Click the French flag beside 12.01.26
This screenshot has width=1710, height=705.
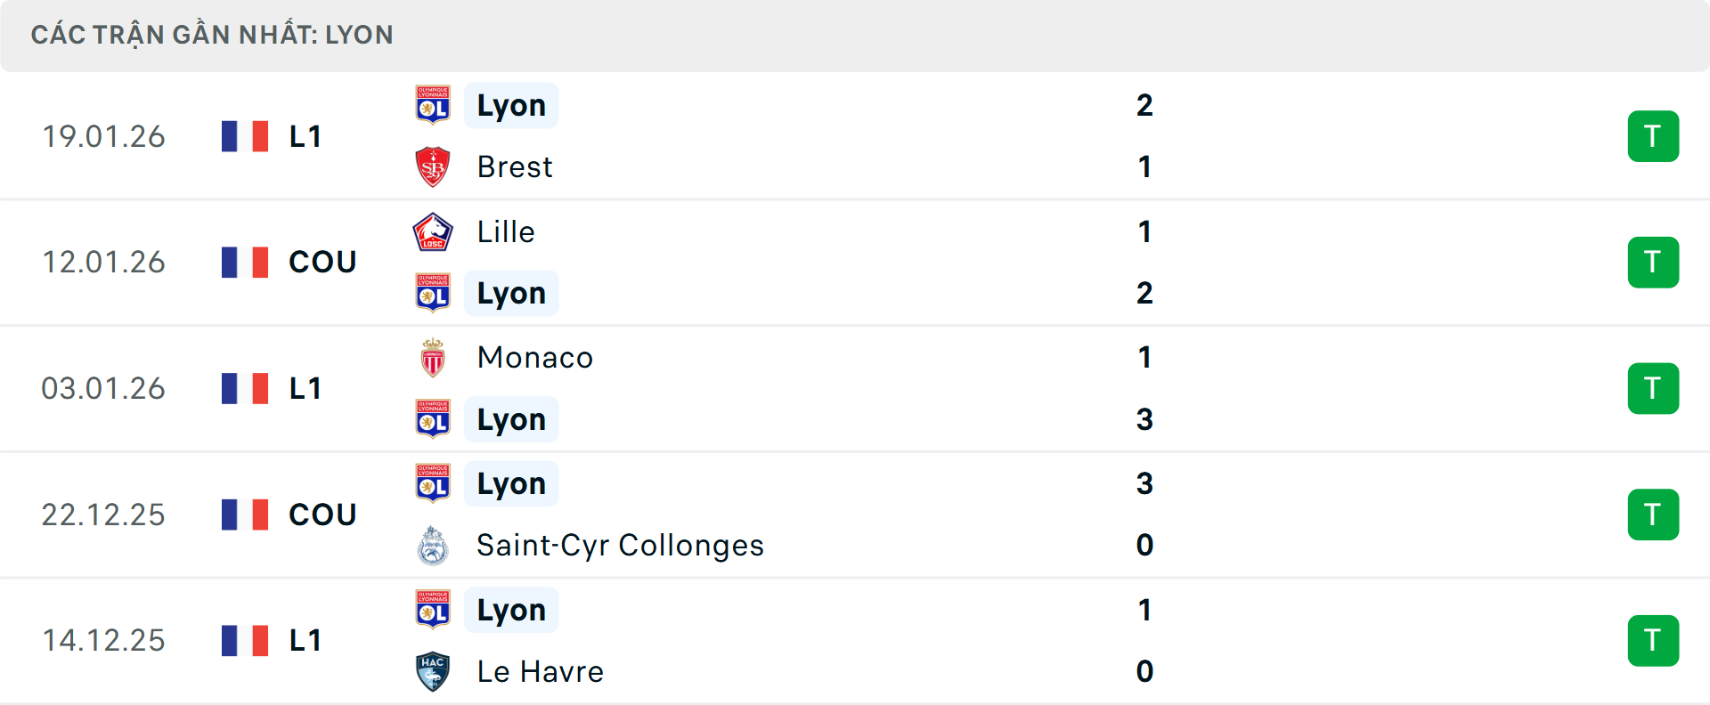(x=245, y=263)
